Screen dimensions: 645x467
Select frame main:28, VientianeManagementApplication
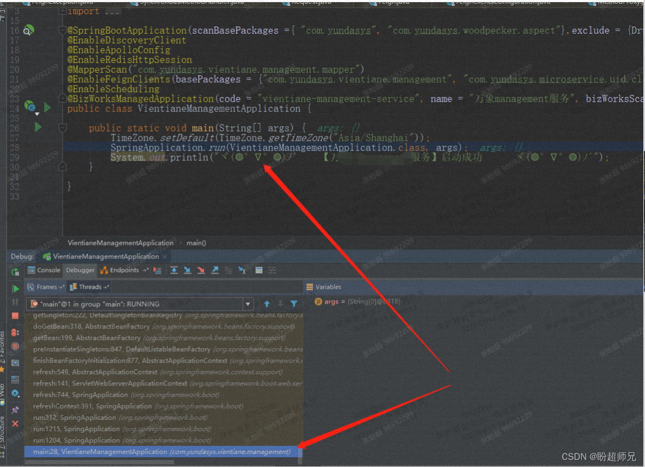tap(164, 452)
